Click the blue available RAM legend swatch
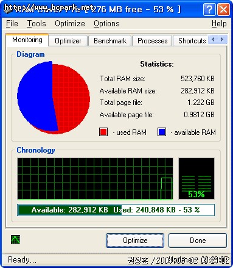Screen dimensions: 233x268 pyautogui.click(x=162, y=132)
